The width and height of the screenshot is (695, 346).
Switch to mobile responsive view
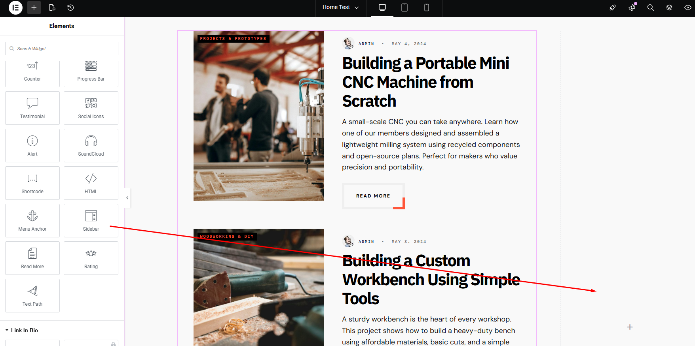pos(427,8)
